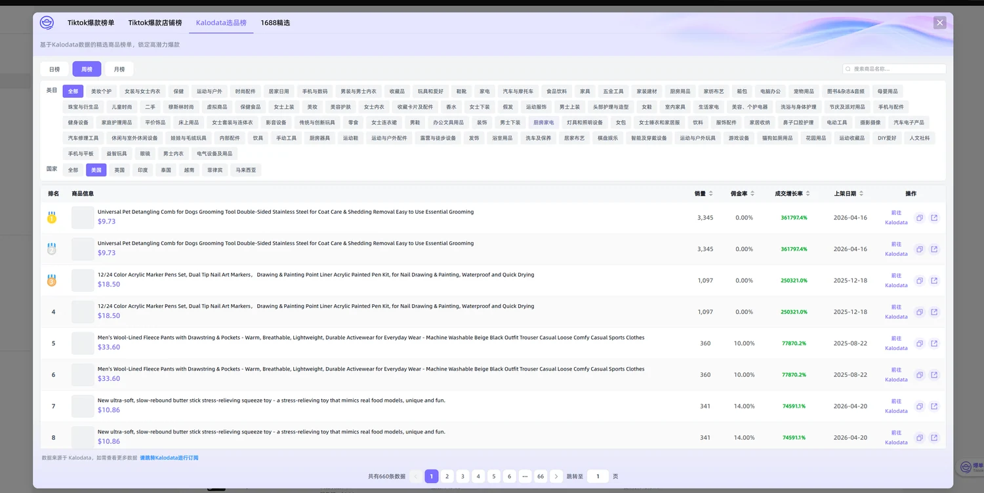Click the logo icon at the top left
The height and width of the screenshot is (493, 984).
pyautogui.click(x=47, y=23)
